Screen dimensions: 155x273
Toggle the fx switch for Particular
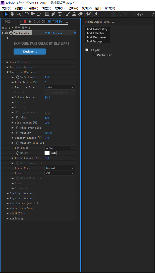point(7,33)
